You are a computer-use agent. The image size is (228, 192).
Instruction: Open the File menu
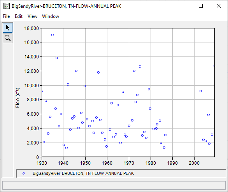6,16
